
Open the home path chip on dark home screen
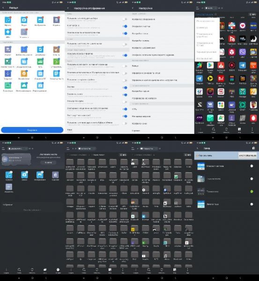pos(17,148)
